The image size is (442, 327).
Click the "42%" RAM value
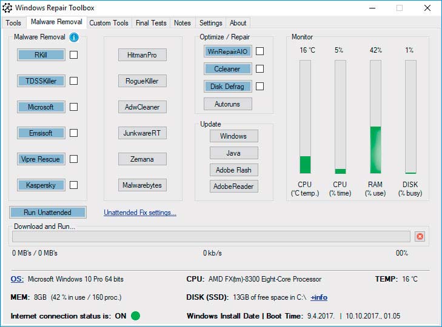click(376, 50)
